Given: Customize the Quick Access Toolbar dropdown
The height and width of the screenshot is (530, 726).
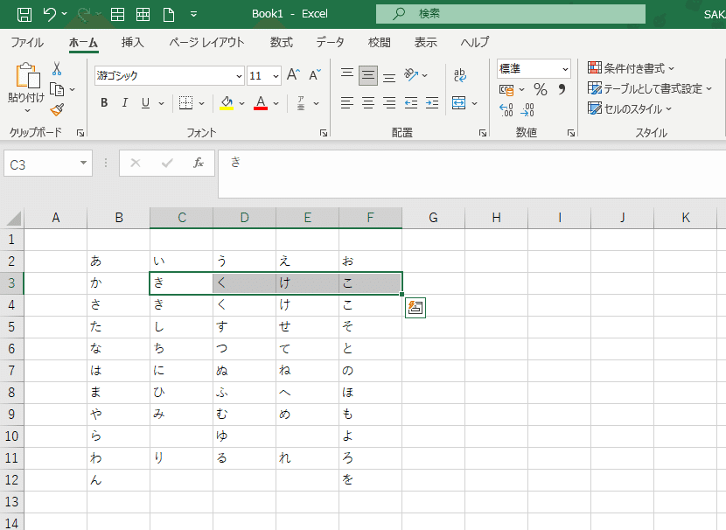Looking at the screenshot, I should click(193, 14).
